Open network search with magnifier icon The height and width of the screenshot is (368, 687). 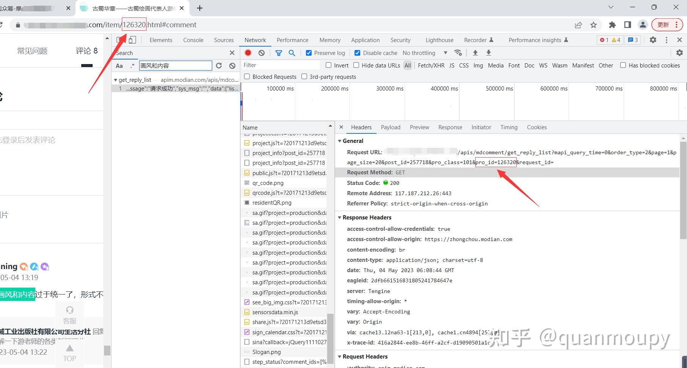[292, 53]
